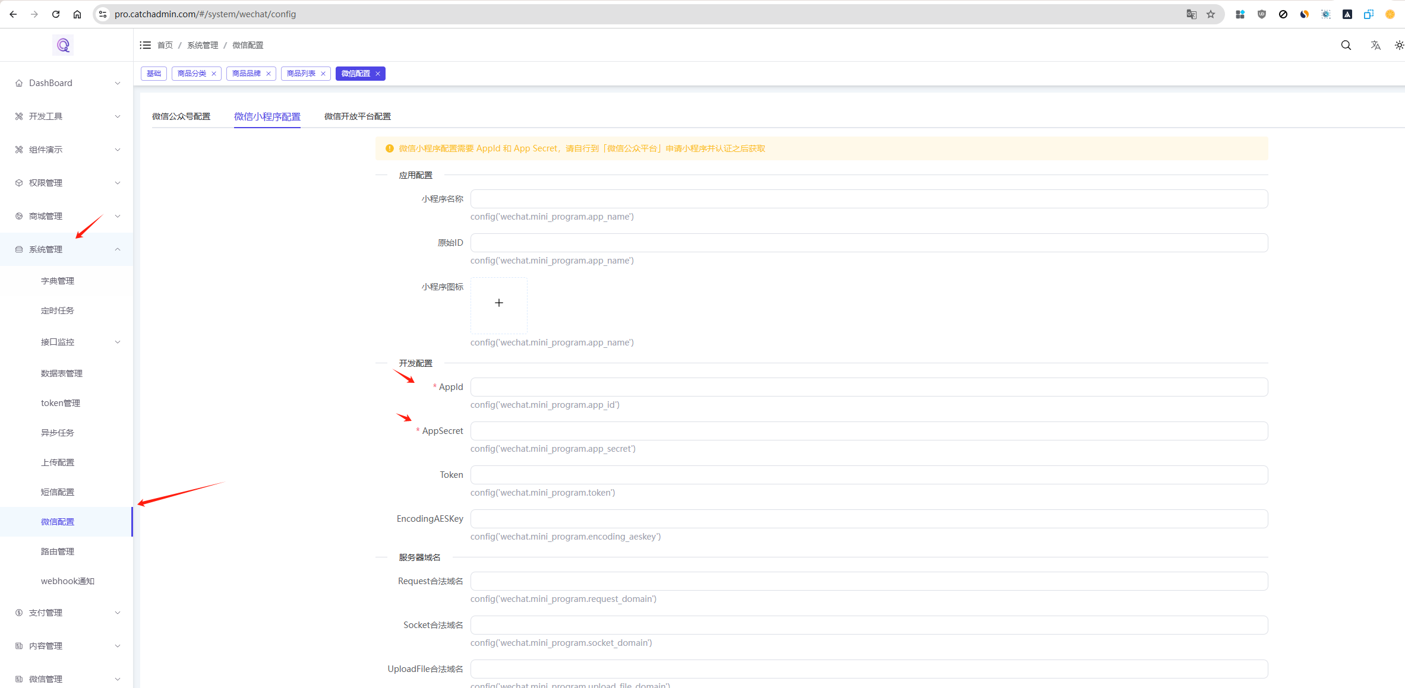Click the circle-slash extension icon in the browser toolbar
Screen dimensions: 1405x688
coord(1283,14)
